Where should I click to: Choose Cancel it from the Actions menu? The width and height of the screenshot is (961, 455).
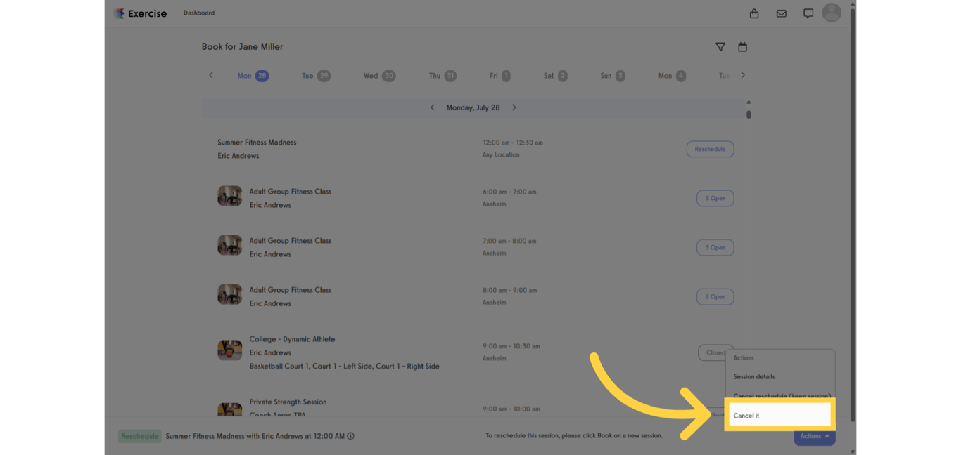pyautogui.click(x=747, y=415)
